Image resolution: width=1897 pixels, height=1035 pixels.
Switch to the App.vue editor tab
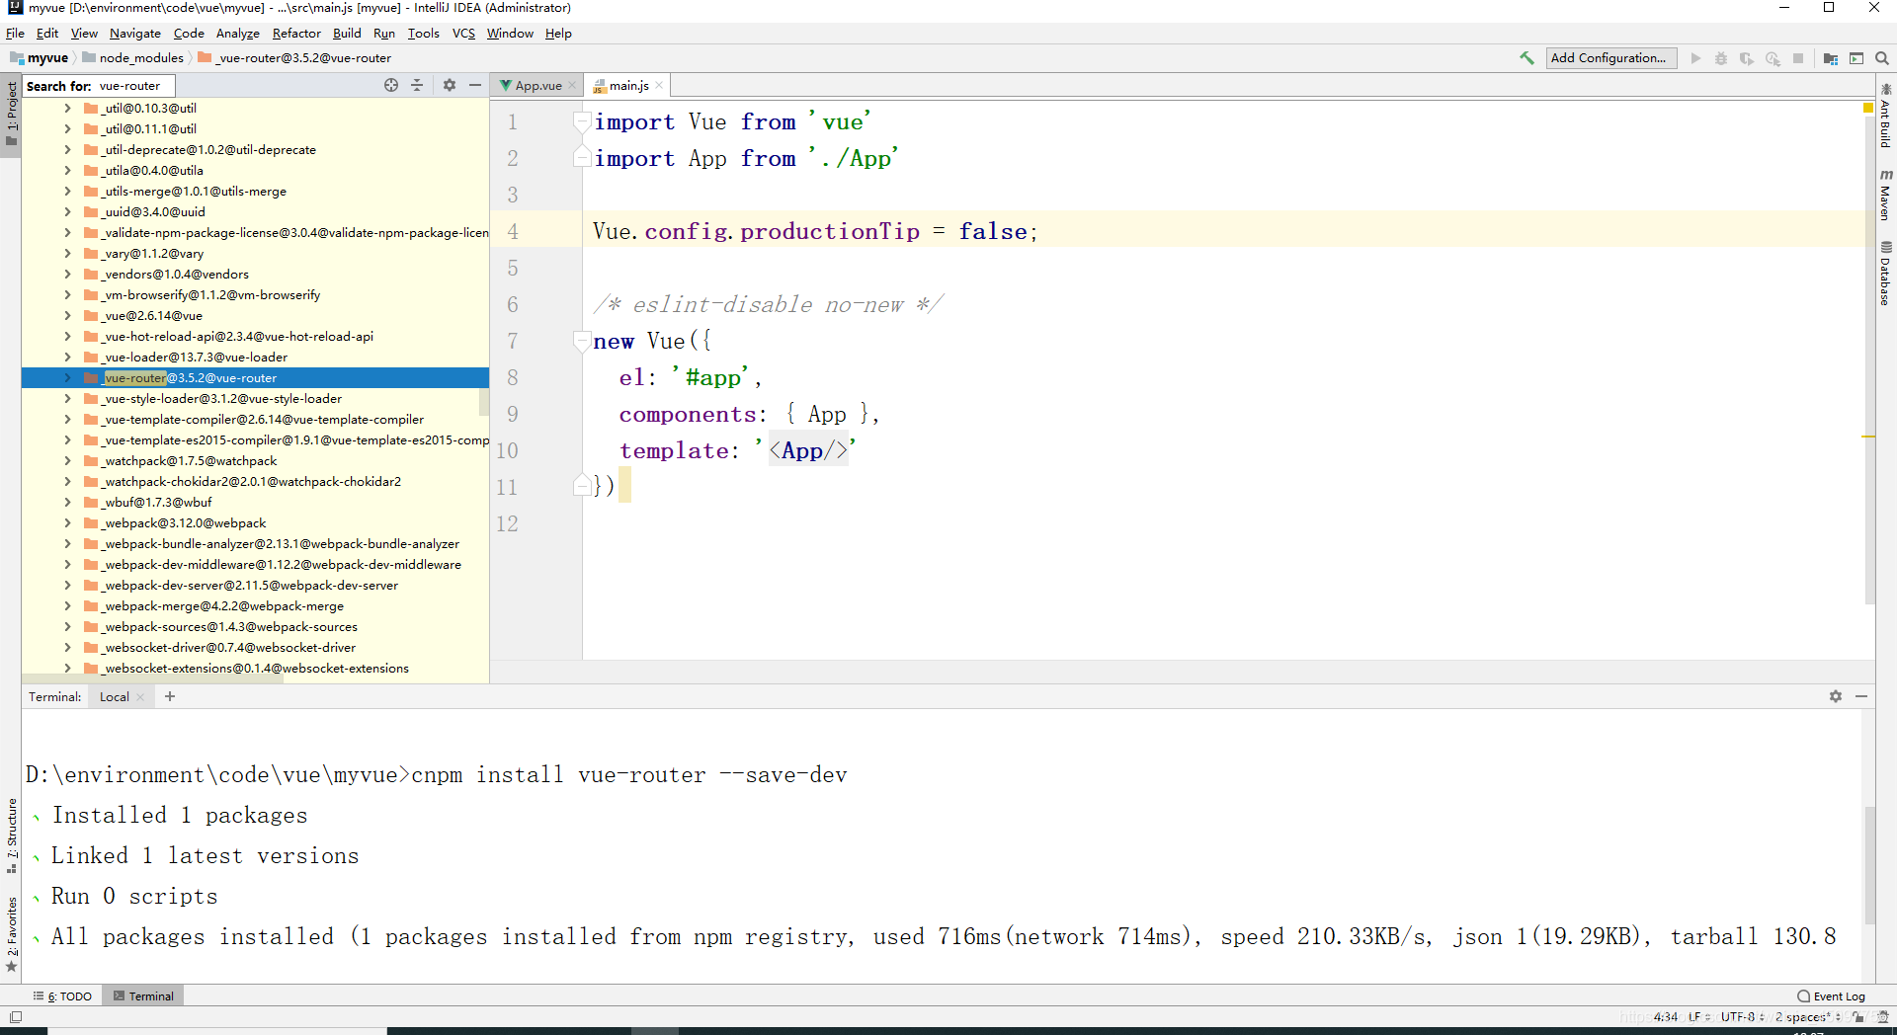point(537,86)
